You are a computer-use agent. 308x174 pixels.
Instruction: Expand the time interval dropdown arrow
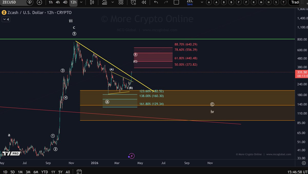tap(81, 2)
